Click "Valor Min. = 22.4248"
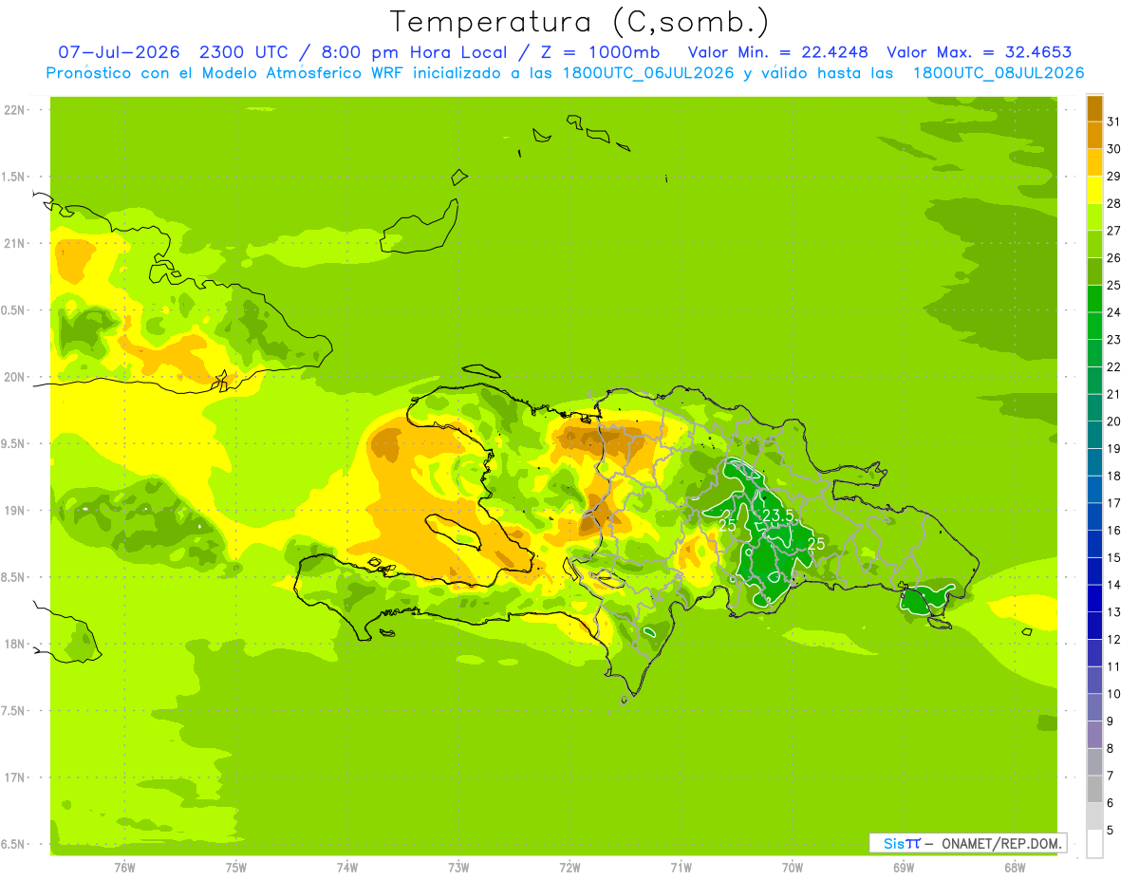Screen dimensions: 1139x880 [778, 52]
